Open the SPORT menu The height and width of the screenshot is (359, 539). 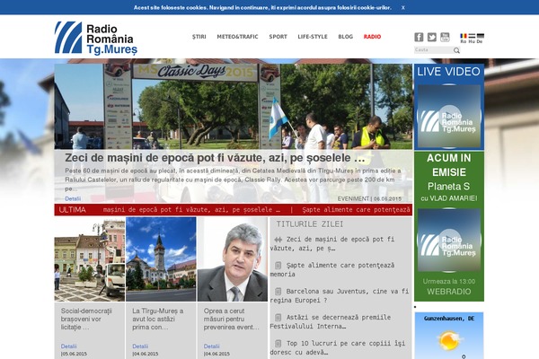click(278, 37)
